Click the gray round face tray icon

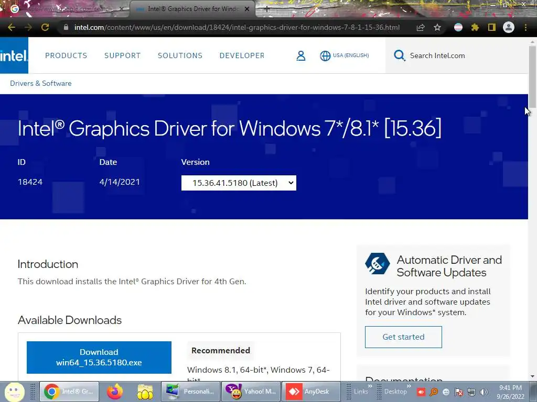tap(446, 392)
